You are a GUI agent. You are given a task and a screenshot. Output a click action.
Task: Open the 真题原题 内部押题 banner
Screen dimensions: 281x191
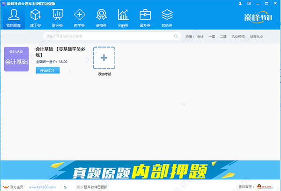pyautogui.click(x=140, y=169)
